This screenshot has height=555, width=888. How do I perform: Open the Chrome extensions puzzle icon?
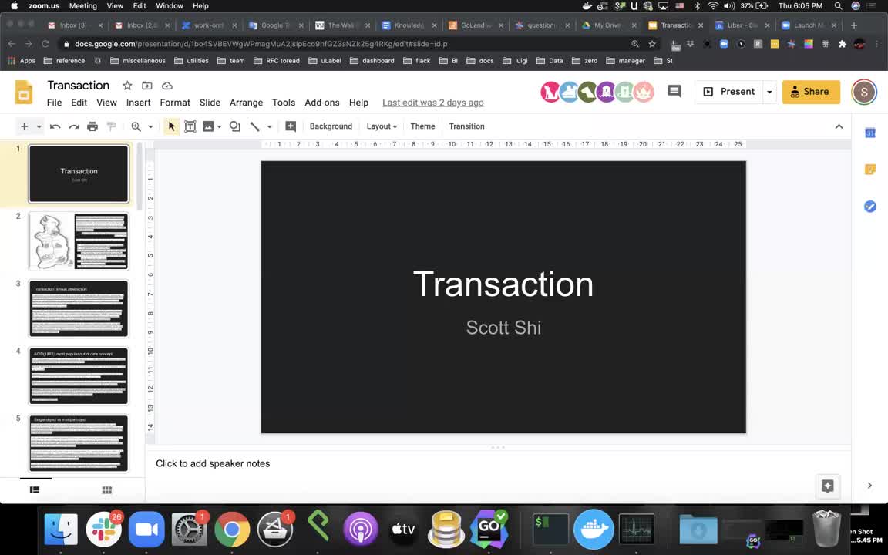842,44
